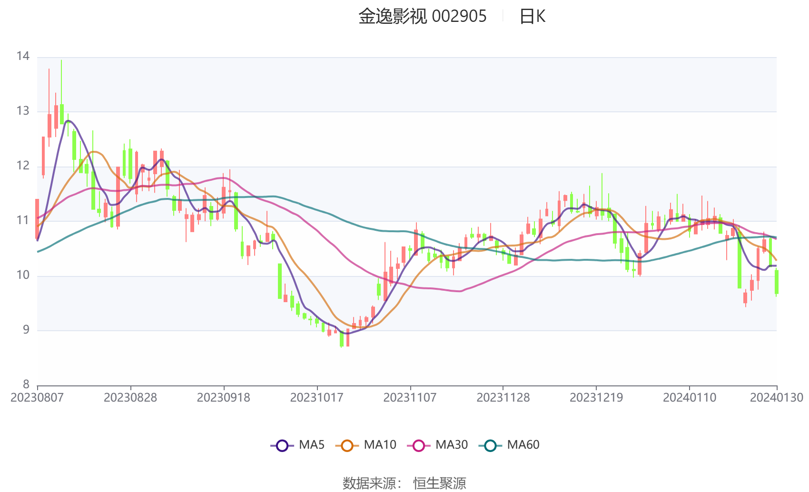Select the y-axis price label 11
809x492 pixels.
click(x=23, y=221)
